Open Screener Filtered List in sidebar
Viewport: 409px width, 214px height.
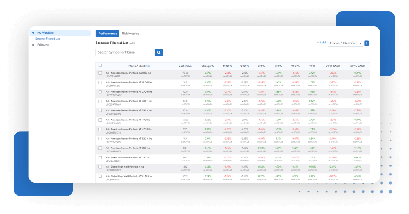click(48, 39)
